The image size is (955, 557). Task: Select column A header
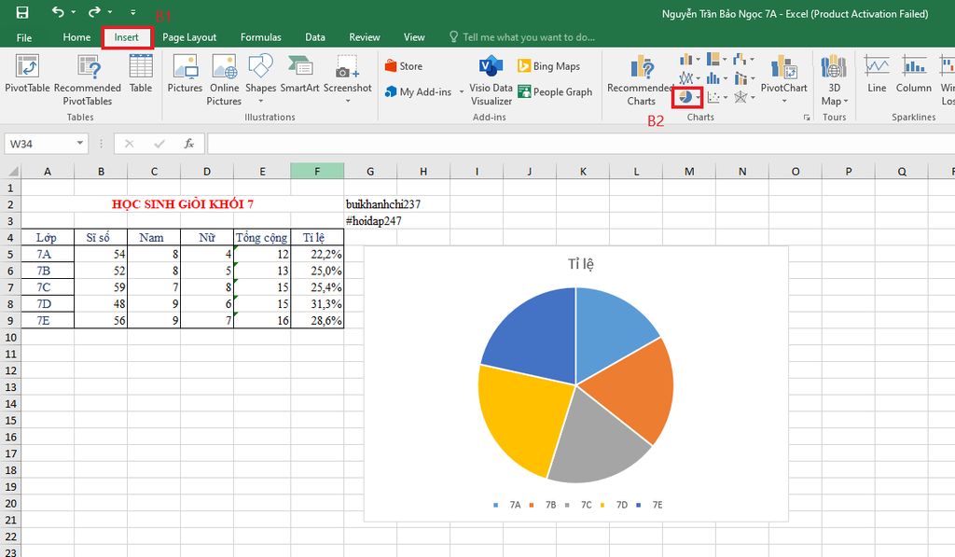pyautogui.click(x=48, y=172)
